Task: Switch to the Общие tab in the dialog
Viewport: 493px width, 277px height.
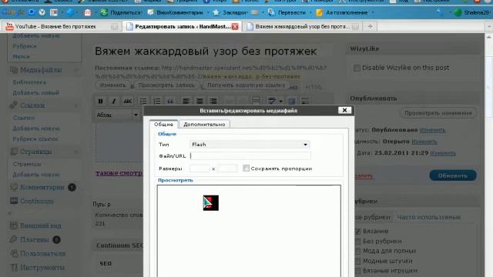Action: [x=163, y=125]
